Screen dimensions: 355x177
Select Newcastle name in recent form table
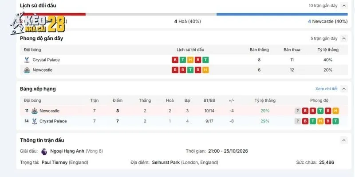click(x=42, y=70)
